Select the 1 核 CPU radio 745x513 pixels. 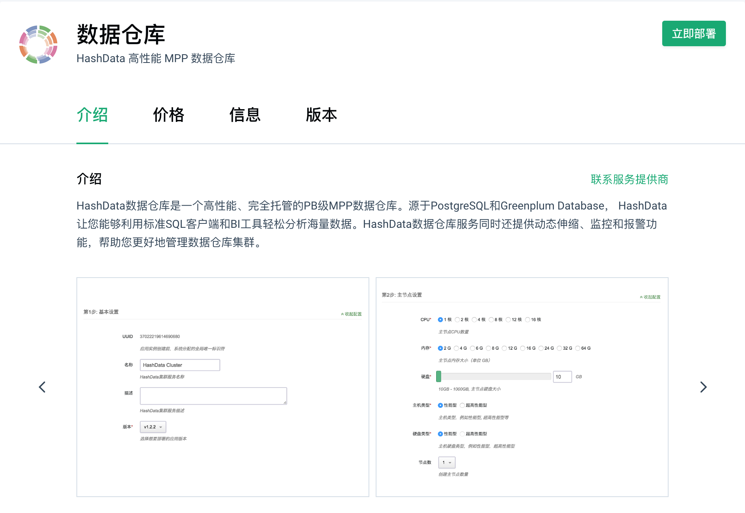tap(440, 319)
